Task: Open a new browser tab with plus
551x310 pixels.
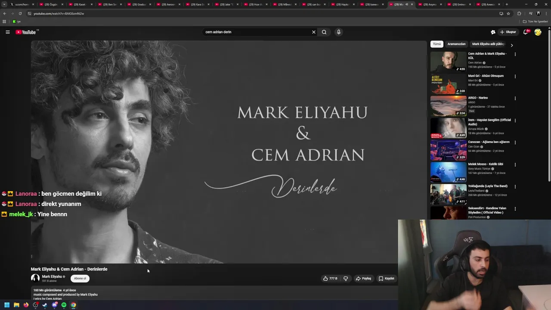Action: (507, 4)
